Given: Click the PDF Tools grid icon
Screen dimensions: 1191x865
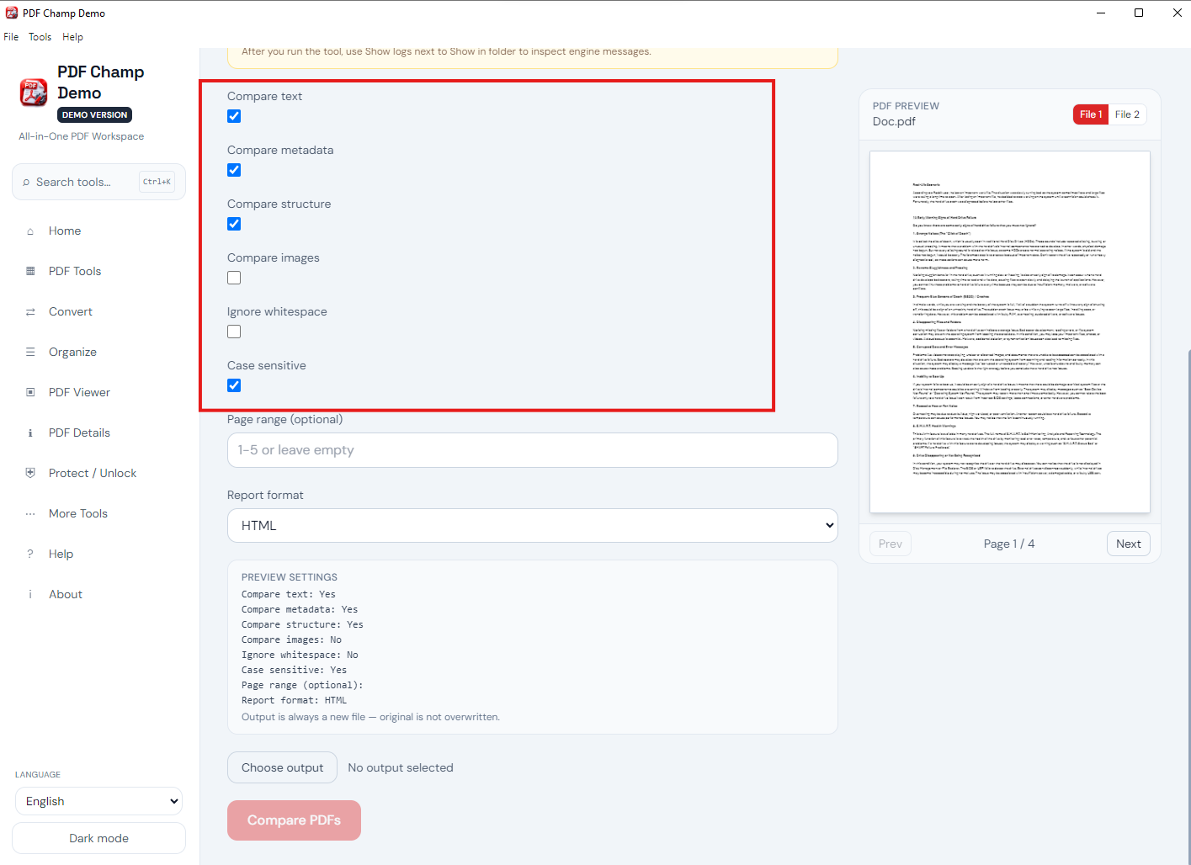Looking at the screenshot, I should pyautogui.click(x=30, y=271).
